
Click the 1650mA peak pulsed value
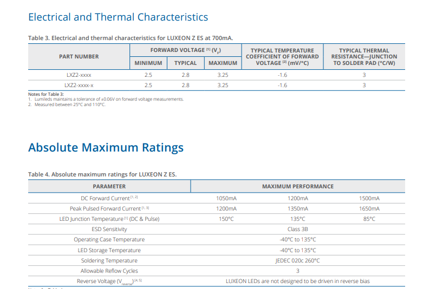tap(369, 209)
